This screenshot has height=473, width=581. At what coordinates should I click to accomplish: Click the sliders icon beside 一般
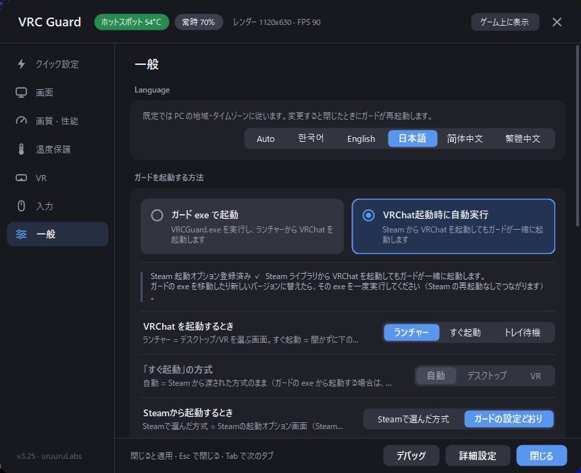(22, 234)
